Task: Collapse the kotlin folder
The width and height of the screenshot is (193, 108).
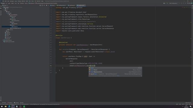Action: [x=7, y=13]
